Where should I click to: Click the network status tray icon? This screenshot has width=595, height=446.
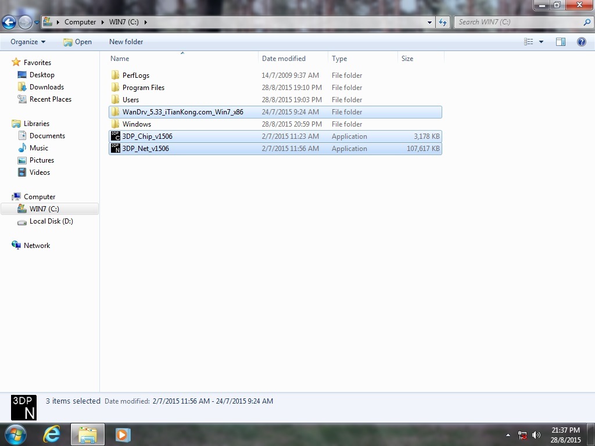tap(522, 435)
